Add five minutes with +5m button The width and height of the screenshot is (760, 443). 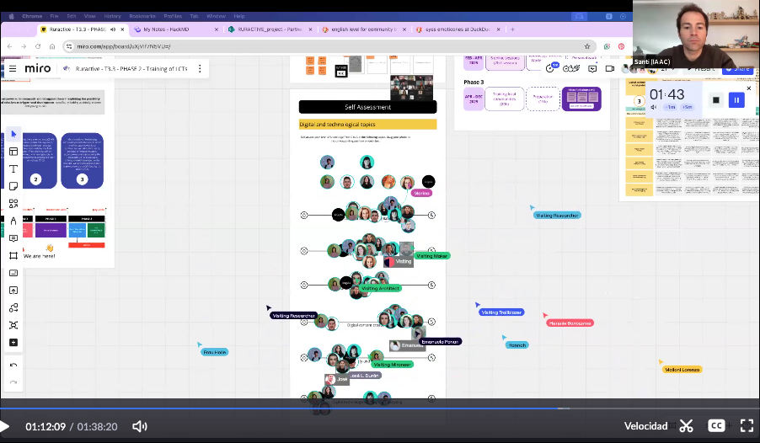tap(688, 107)
